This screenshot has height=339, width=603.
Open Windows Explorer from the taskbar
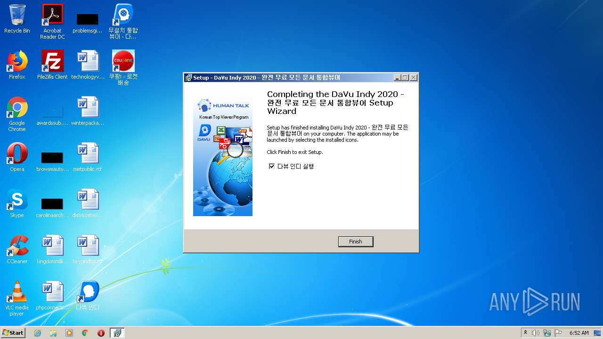coord(53,333)
